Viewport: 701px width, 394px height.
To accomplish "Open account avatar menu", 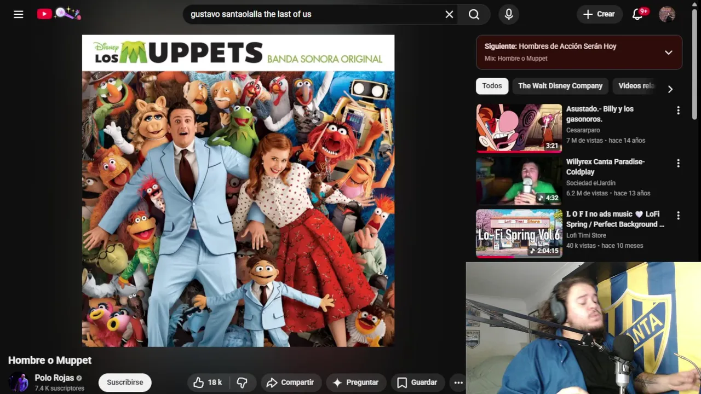I will coord(667,14).
